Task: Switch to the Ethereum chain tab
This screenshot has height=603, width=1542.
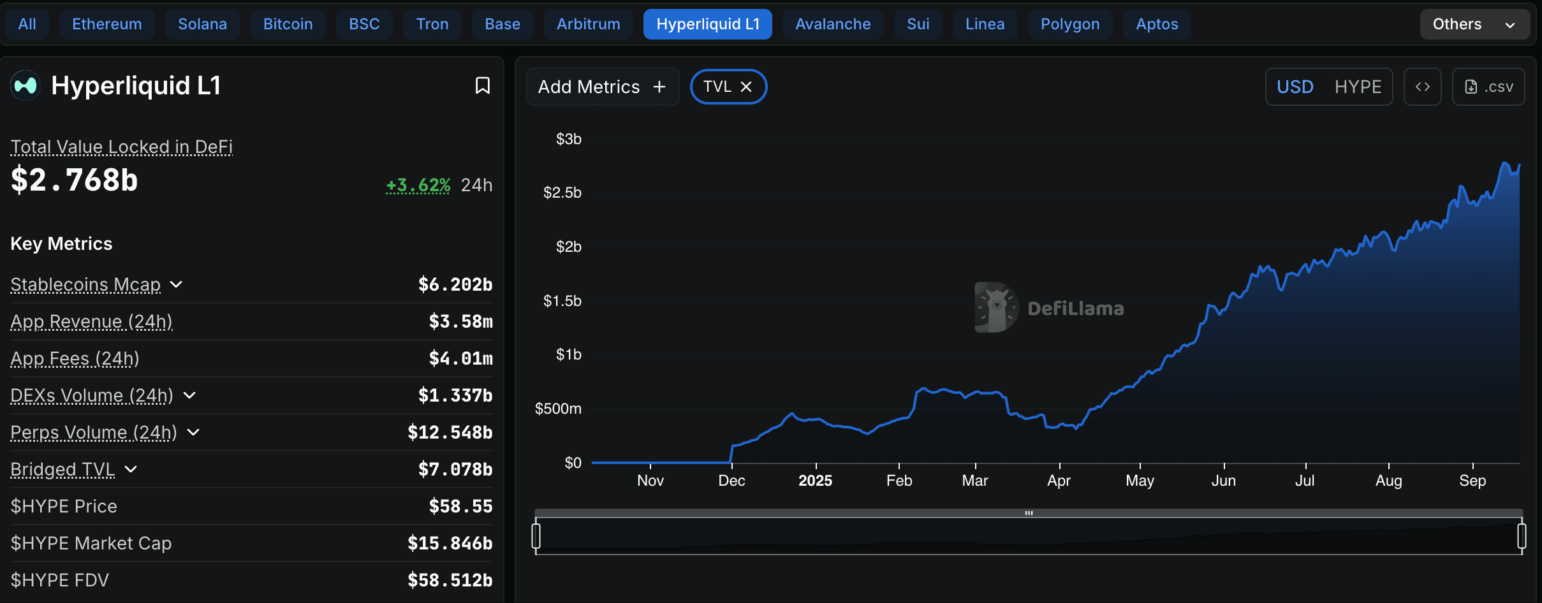Action: pyautogui.click(x=106, y=24)
